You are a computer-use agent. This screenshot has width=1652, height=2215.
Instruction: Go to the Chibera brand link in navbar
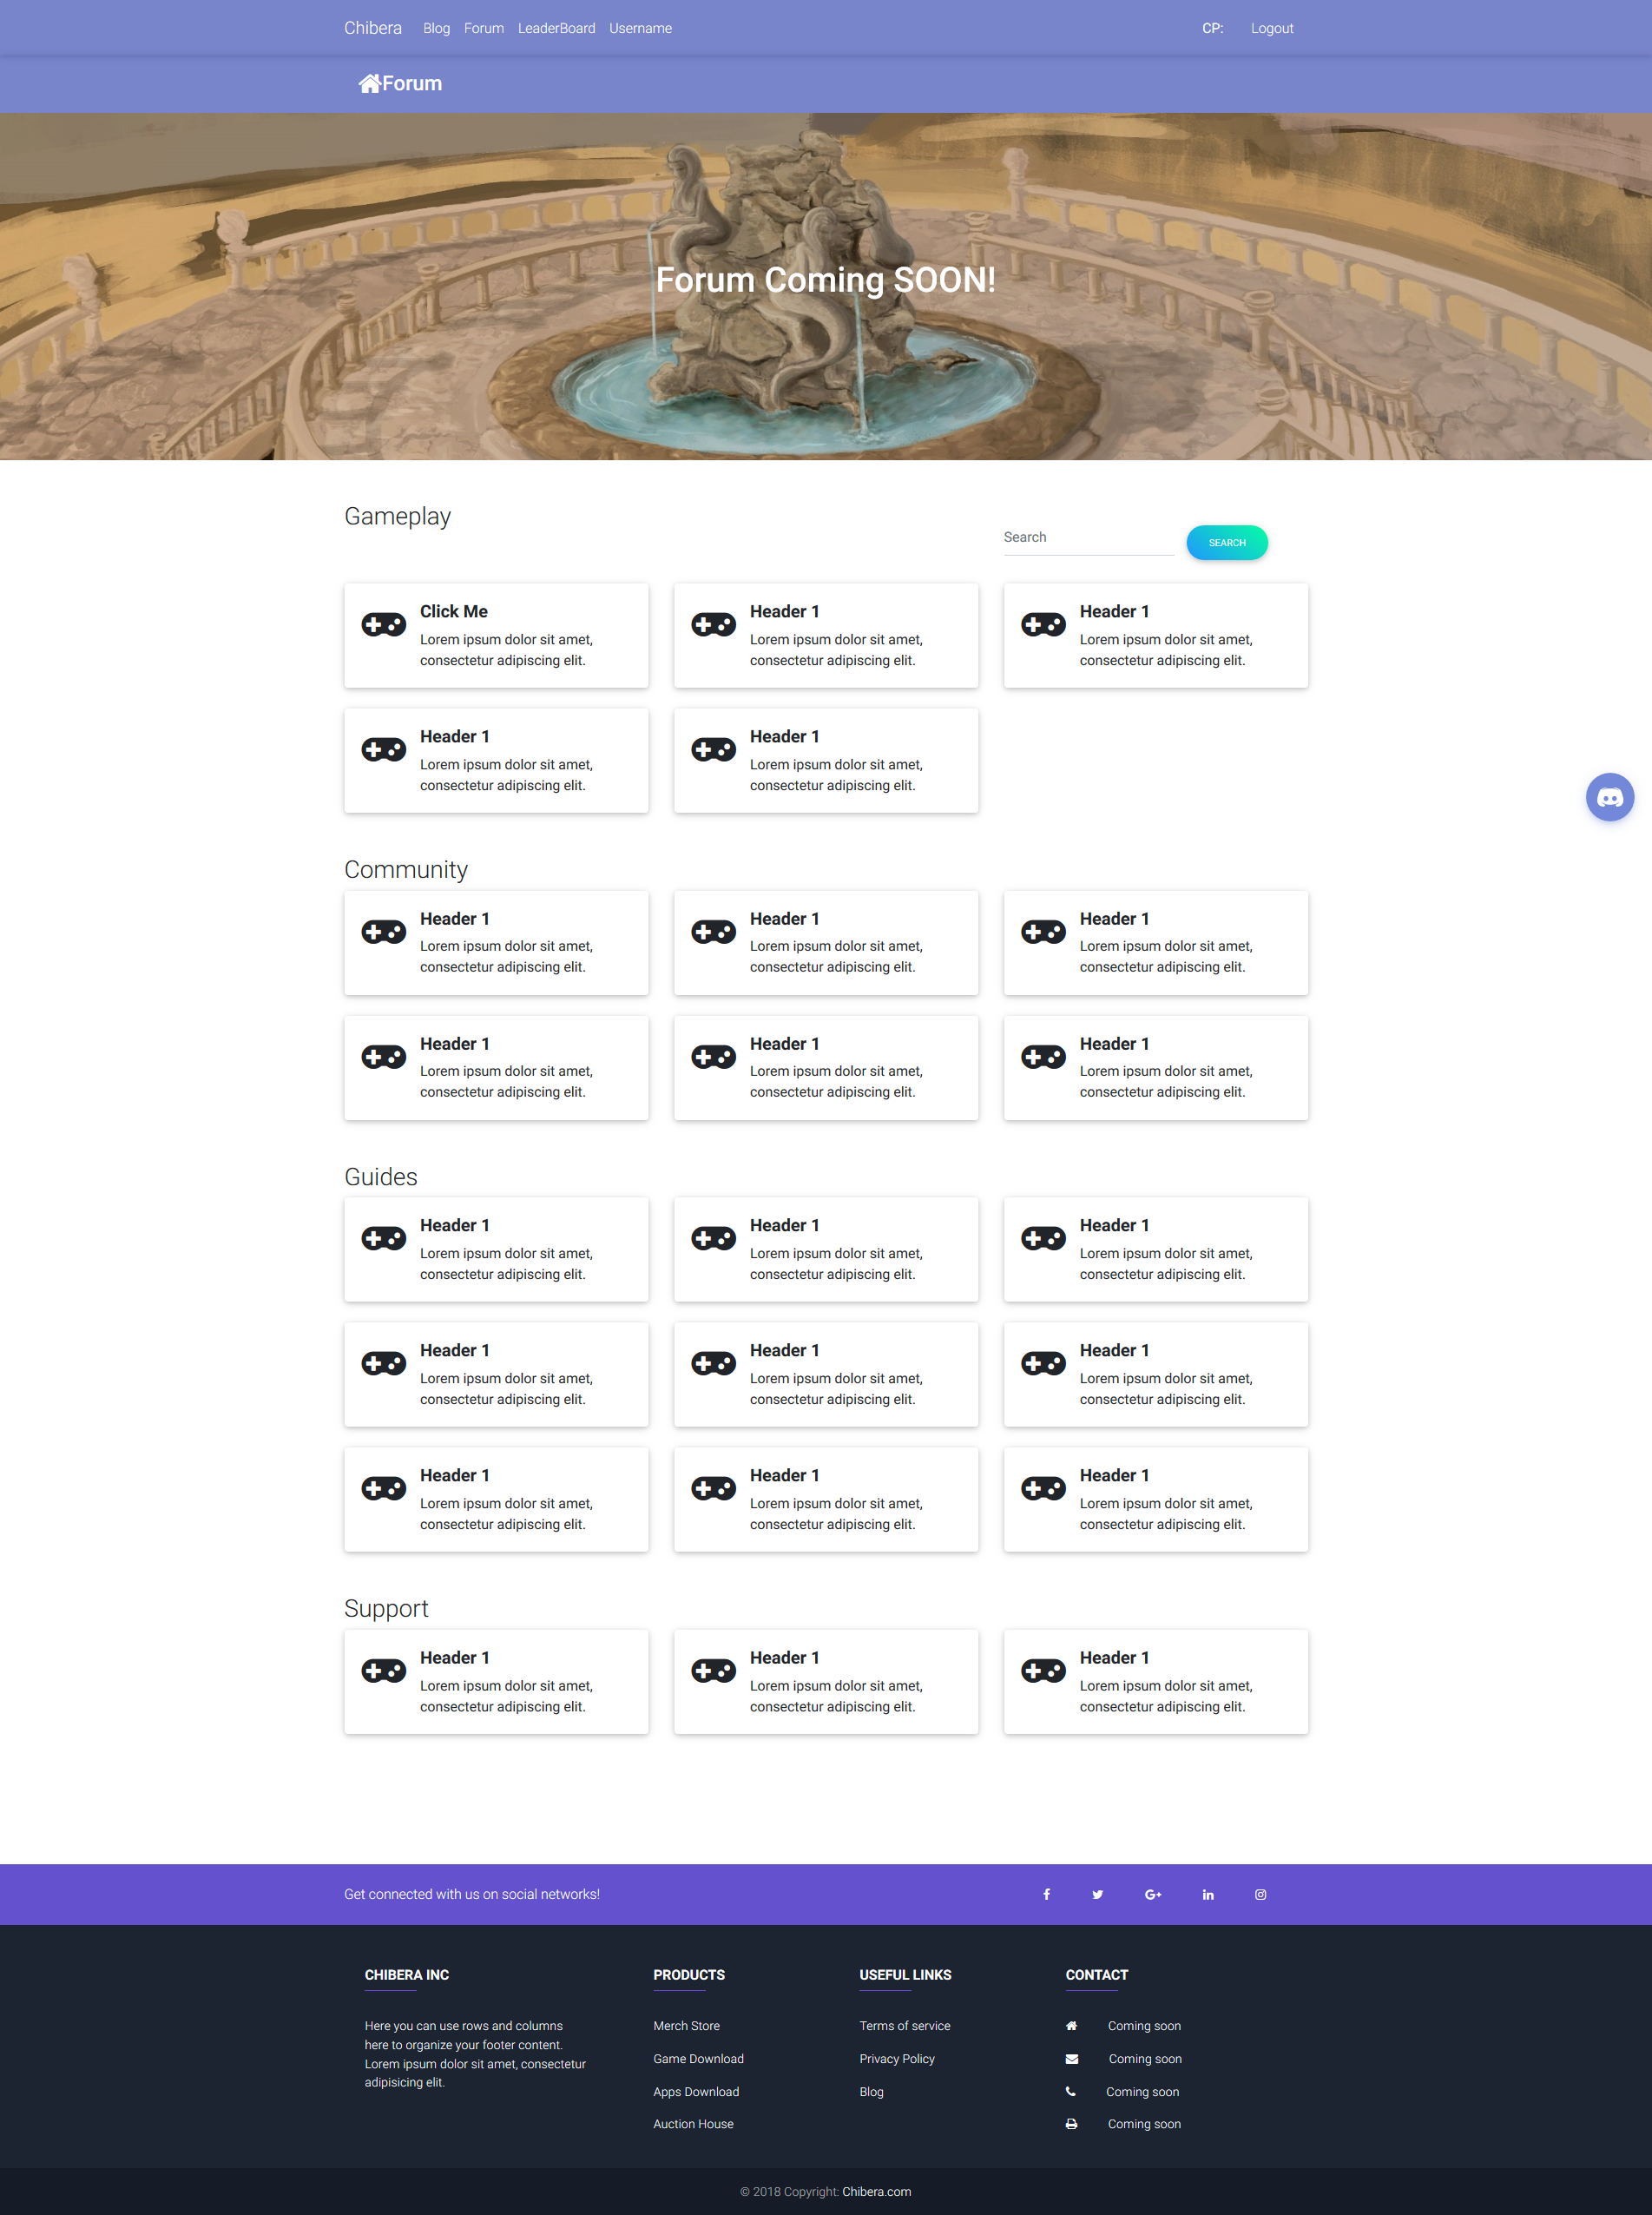tap(373, 28)
